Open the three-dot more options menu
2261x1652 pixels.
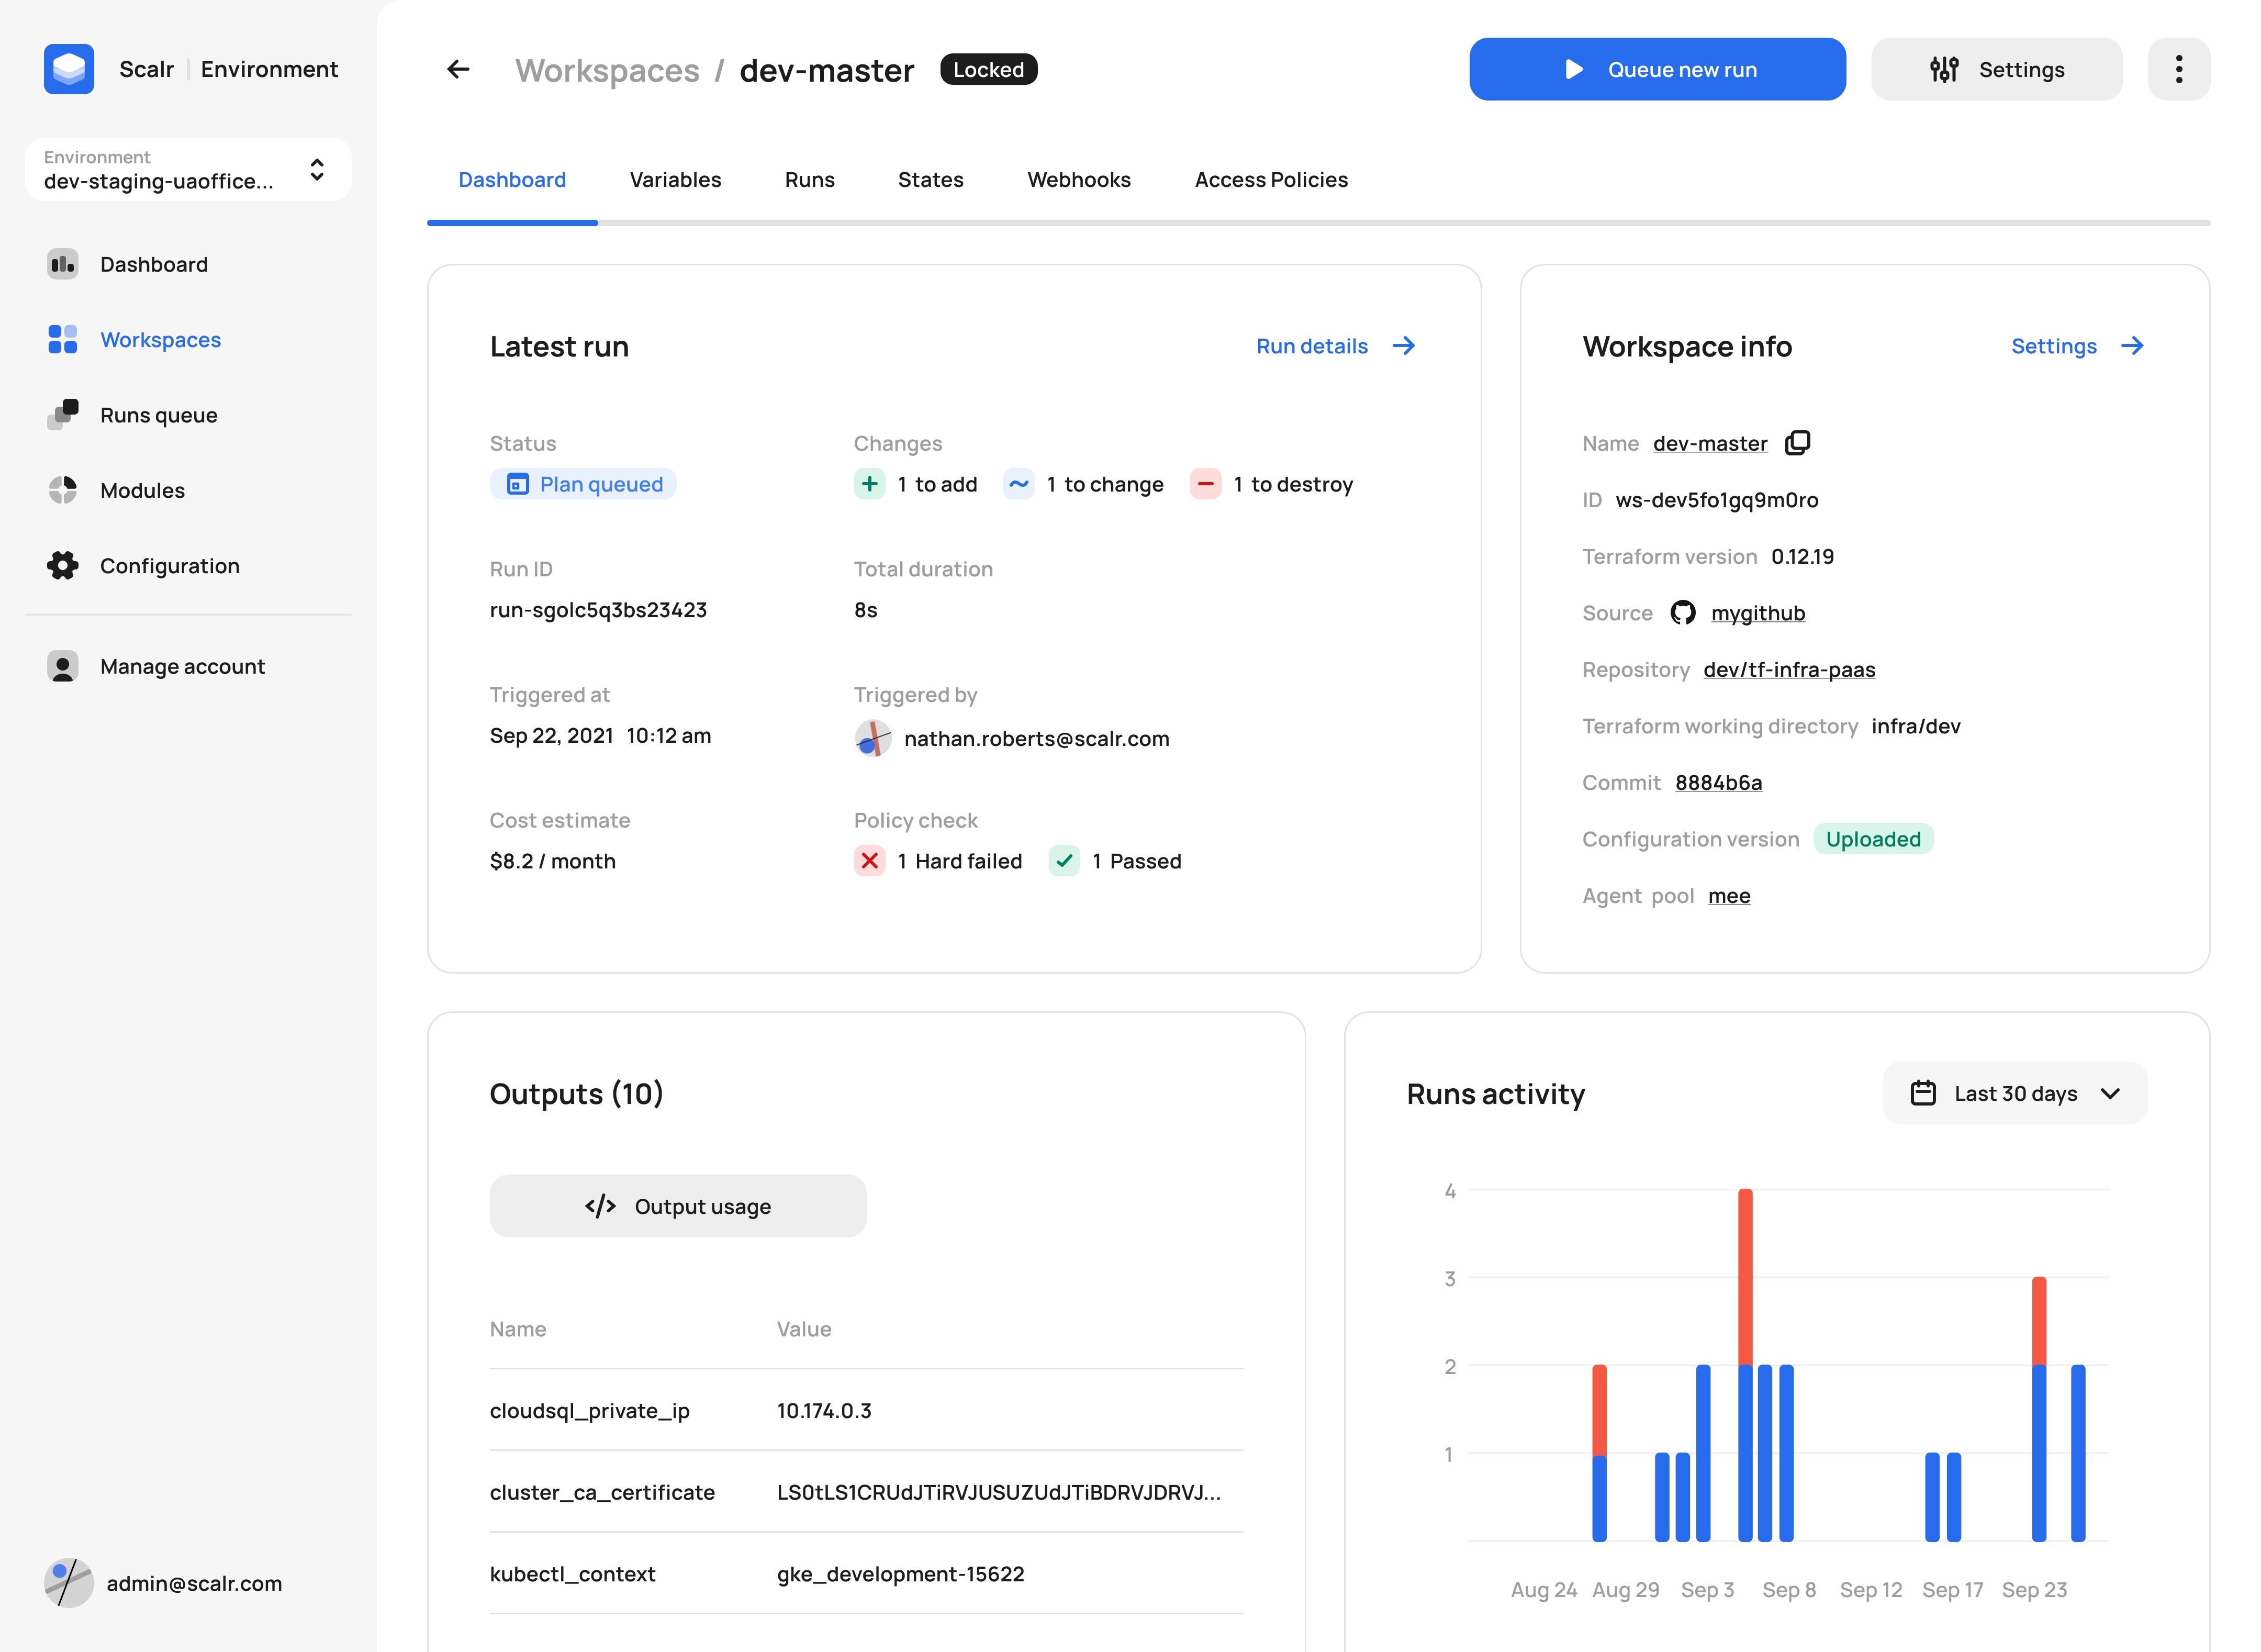click(2178, 69)
